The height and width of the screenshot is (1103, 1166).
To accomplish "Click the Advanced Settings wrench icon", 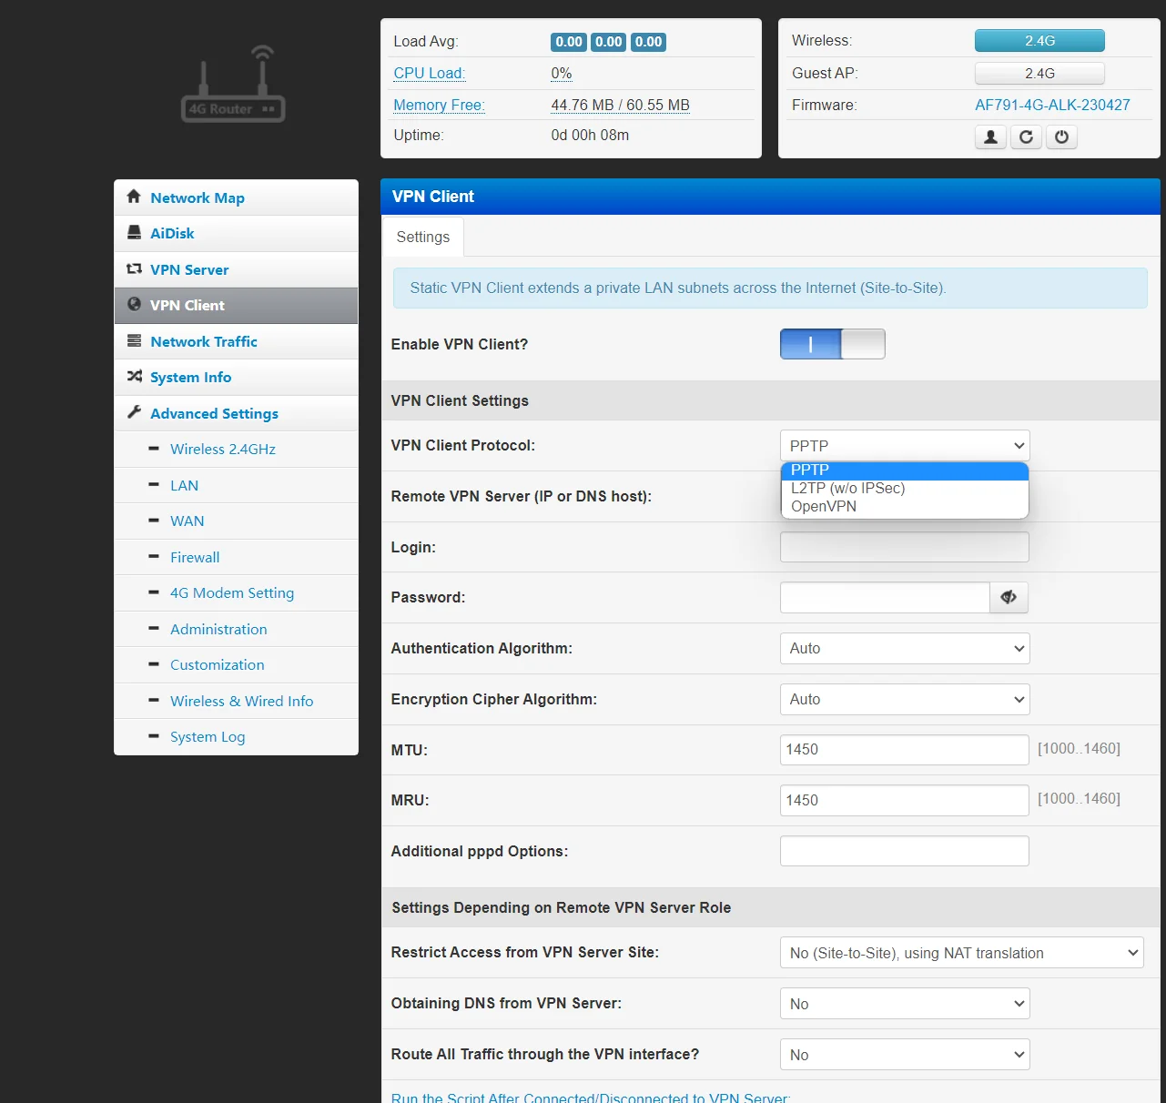I will pyautogui.click(x=134, y=412).
